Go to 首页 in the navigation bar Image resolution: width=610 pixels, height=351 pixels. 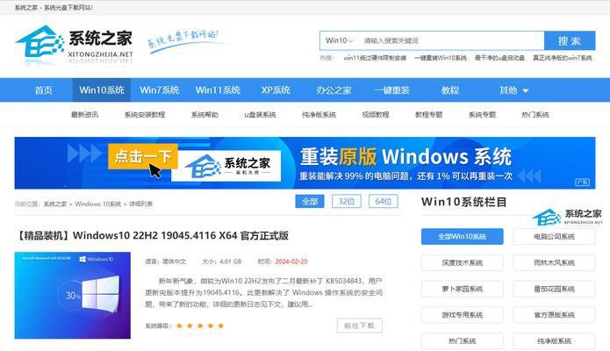click(x=44, y=90)
